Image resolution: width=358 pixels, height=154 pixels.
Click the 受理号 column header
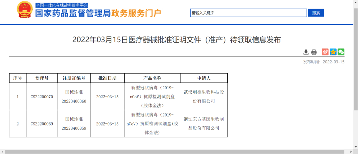(42, 78)
